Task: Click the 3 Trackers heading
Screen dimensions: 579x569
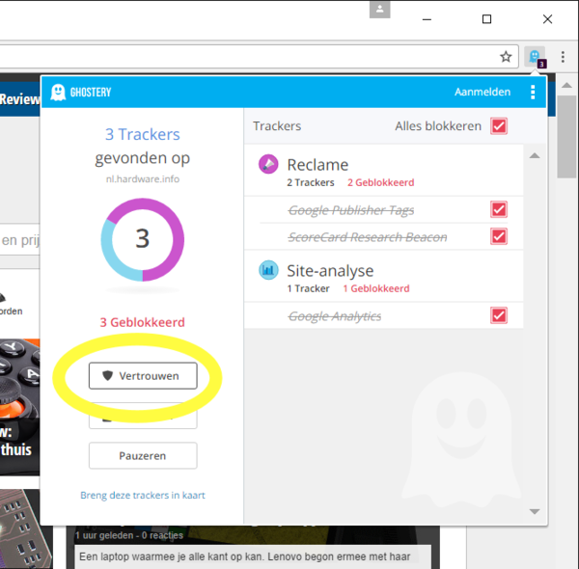Action: point(143,134)
